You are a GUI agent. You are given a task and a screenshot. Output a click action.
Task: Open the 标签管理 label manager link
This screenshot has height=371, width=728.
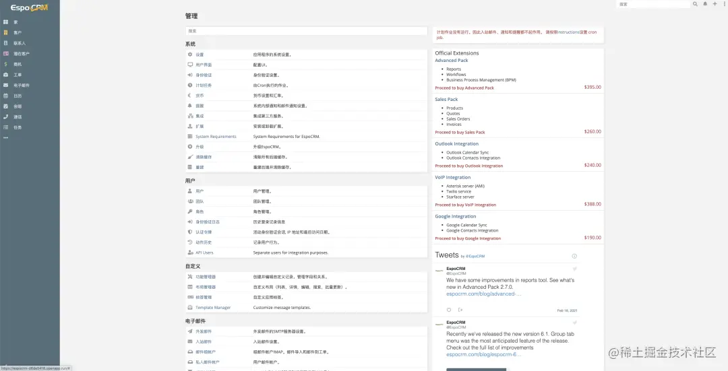click(204, 297)
